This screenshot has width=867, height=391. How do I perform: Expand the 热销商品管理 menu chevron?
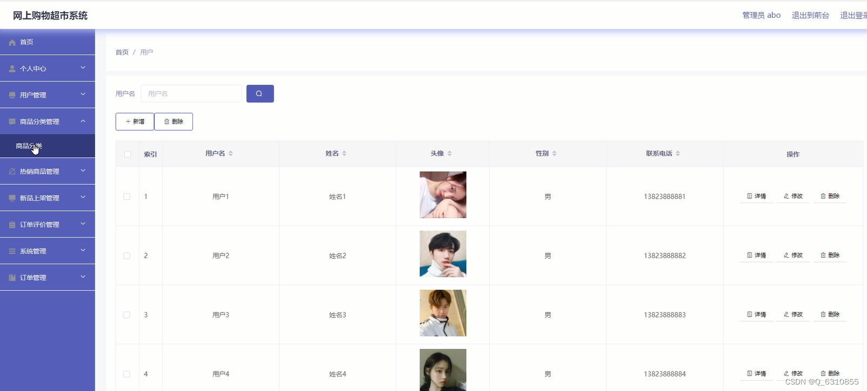(83, 171)
